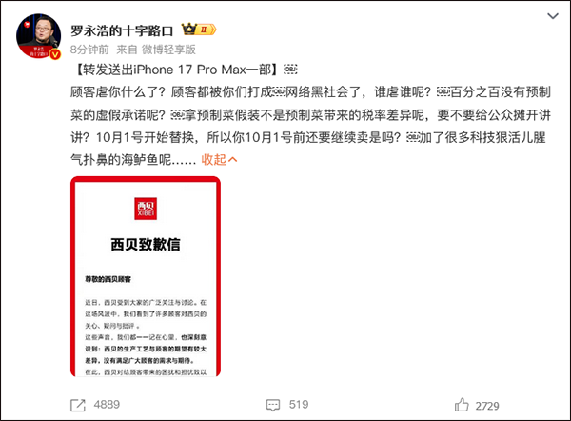This screenshot has height=421, width=571.
Task: Open comments via speech bubble icon
Action: [x=273, y=405]
